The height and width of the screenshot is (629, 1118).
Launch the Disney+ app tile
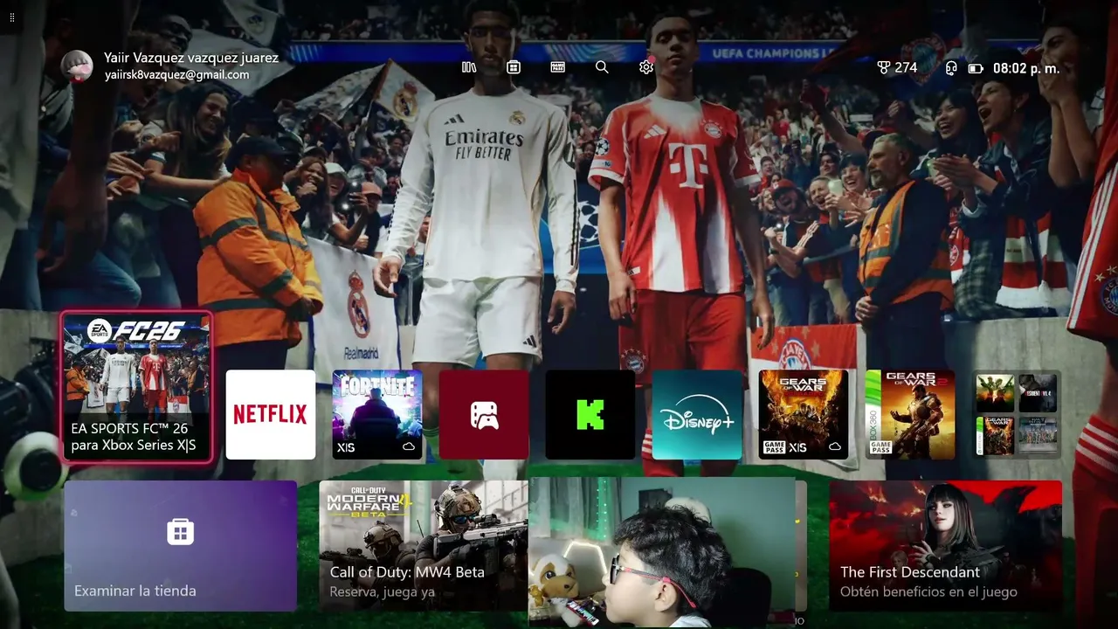tap(697, 414)
